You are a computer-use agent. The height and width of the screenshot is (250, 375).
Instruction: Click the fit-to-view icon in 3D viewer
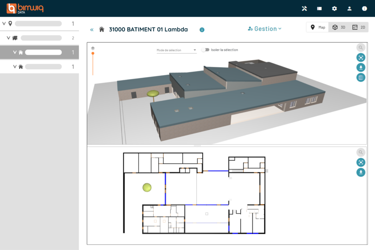361,57
